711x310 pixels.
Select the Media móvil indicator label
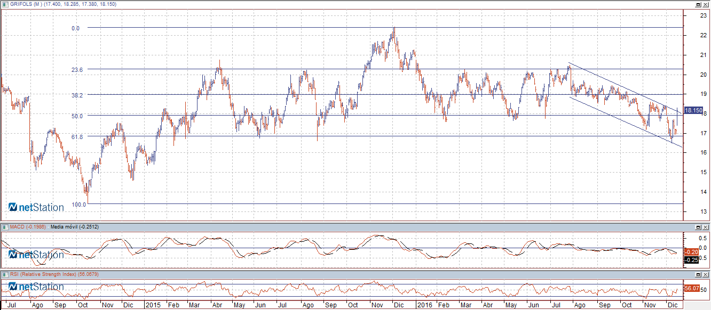(x=74, y=227)
